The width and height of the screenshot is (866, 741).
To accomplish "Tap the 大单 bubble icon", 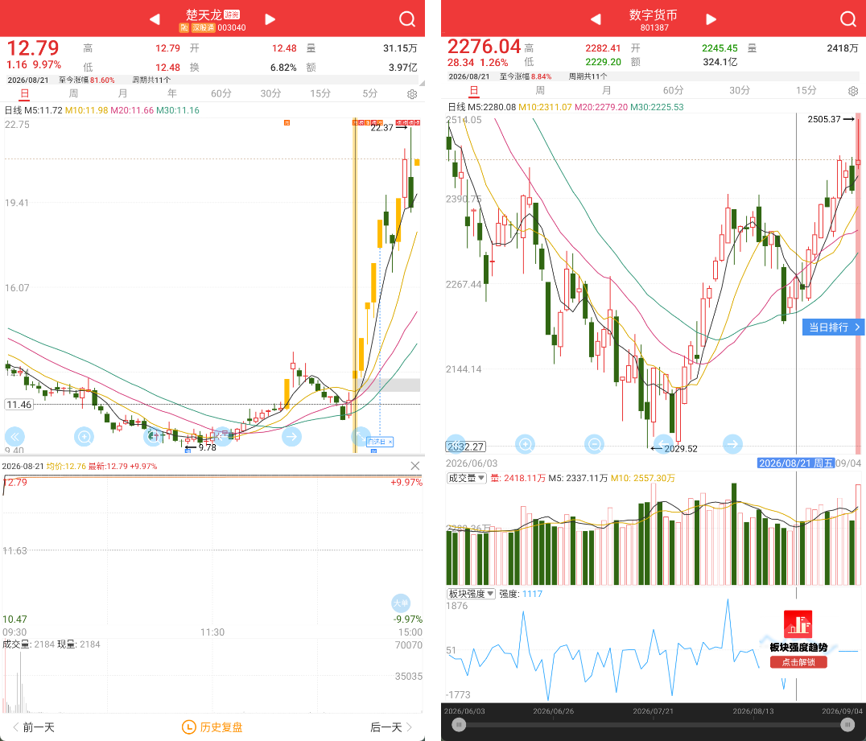I will [x=401, y=603].
